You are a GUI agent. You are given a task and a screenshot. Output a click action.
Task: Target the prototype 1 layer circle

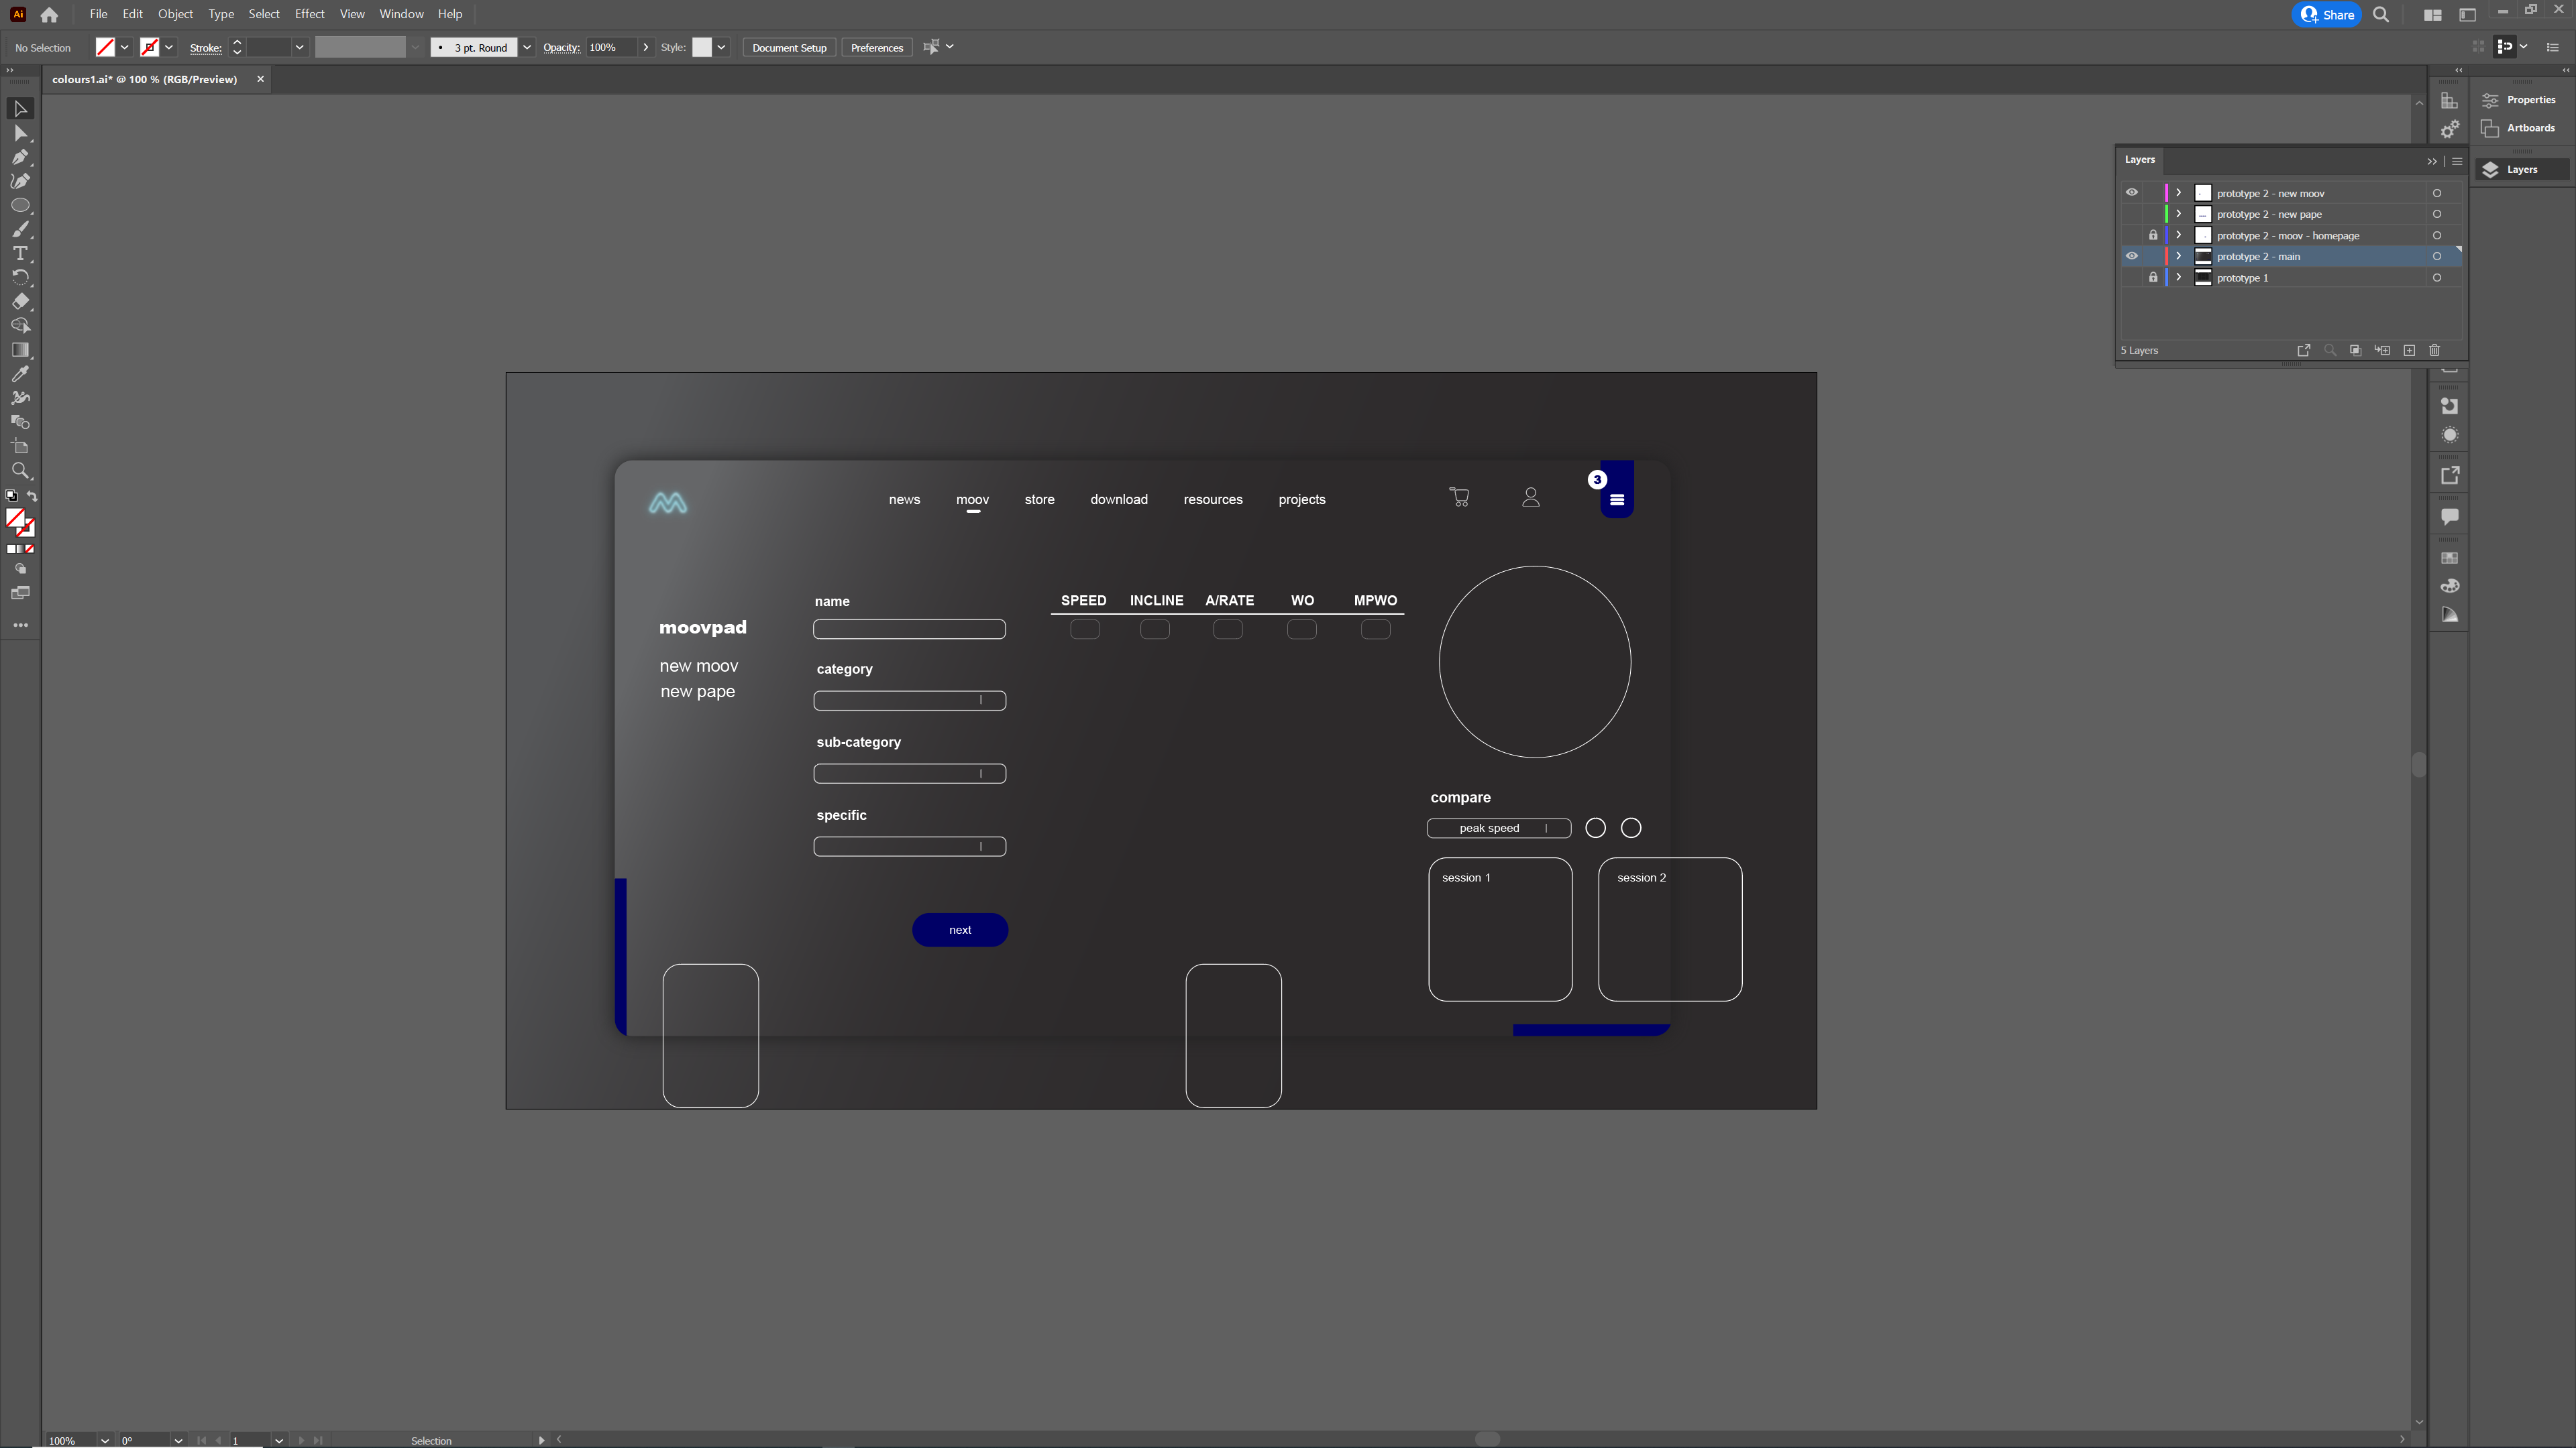pyautogui.click(x=2437, y=278)
